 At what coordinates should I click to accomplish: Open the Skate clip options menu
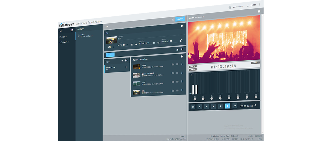point(182,64)
